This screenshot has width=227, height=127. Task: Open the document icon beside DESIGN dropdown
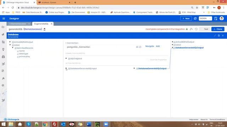216,19
